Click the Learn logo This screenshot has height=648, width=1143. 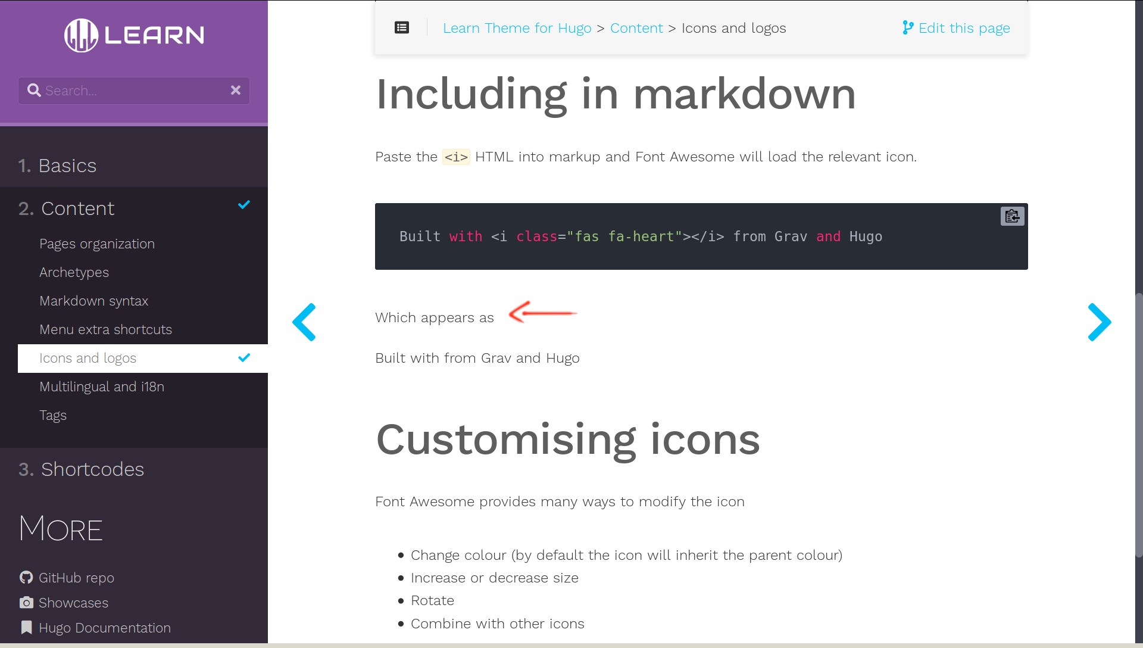[134, 35]
